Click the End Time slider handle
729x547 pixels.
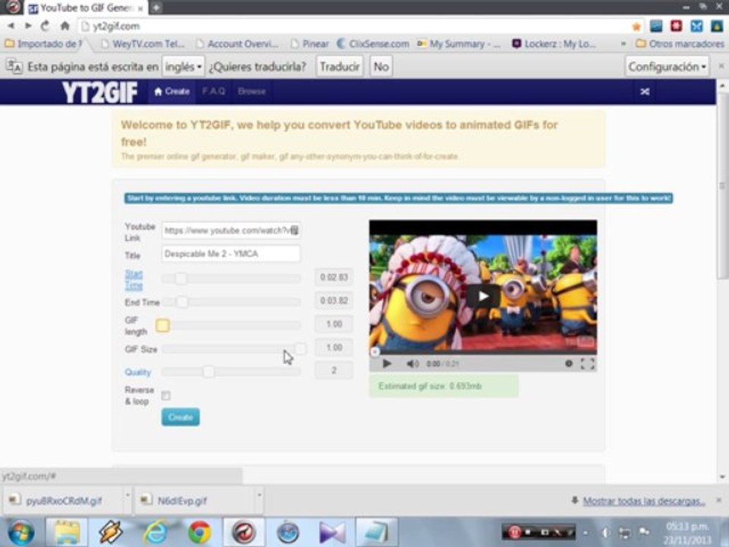181,302
